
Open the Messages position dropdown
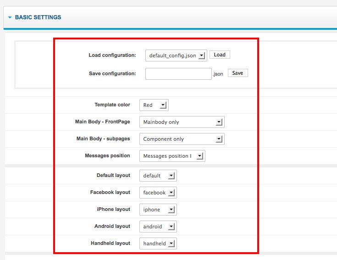pyautogui.click(x=172, y=156)
